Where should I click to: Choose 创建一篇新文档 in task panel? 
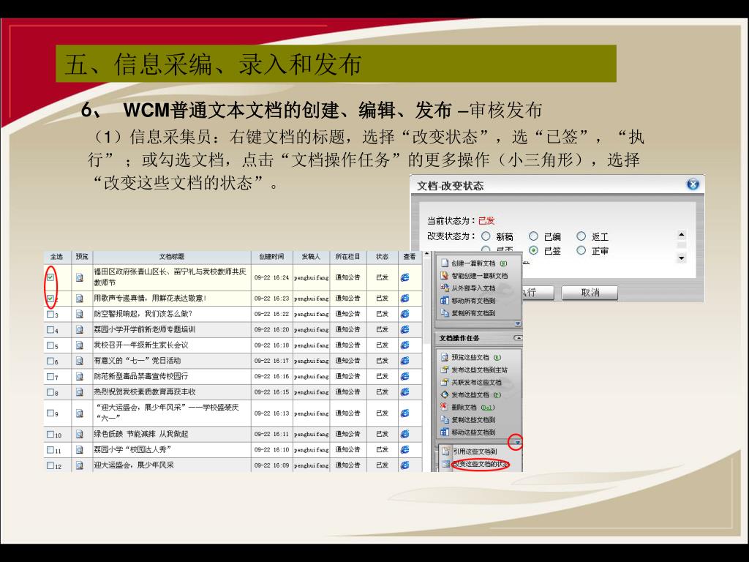pos(474,263)
